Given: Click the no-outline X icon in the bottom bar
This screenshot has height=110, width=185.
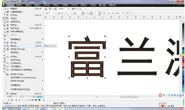Looking at the screenshot, I should pos(16,100).
